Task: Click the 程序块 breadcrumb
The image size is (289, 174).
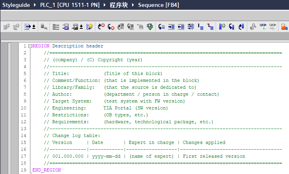Action: 118,5
